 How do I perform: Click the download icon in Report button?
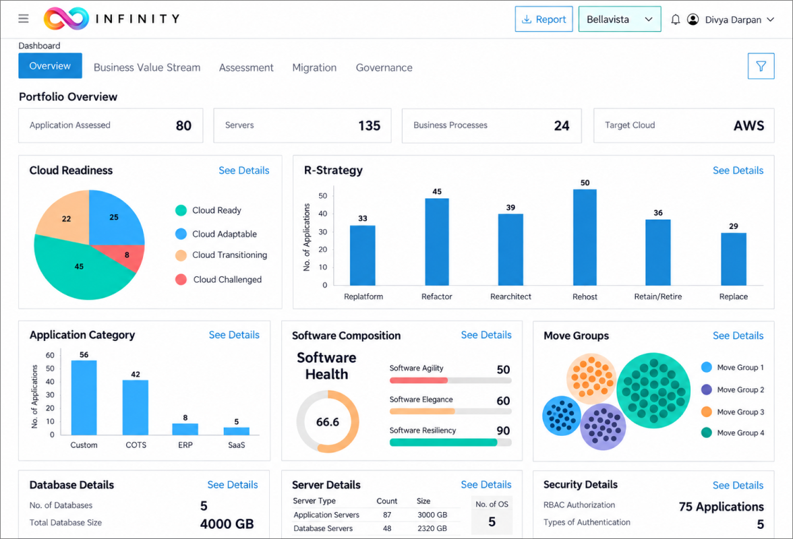point(527,19)
